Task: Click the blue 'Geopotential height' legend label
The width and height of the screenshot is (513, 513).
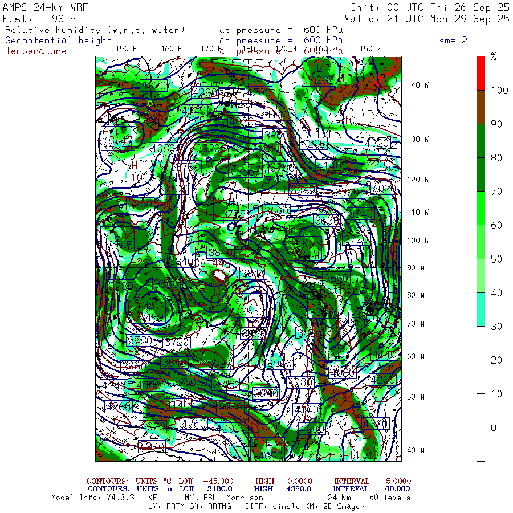Action: coord(58,40)
